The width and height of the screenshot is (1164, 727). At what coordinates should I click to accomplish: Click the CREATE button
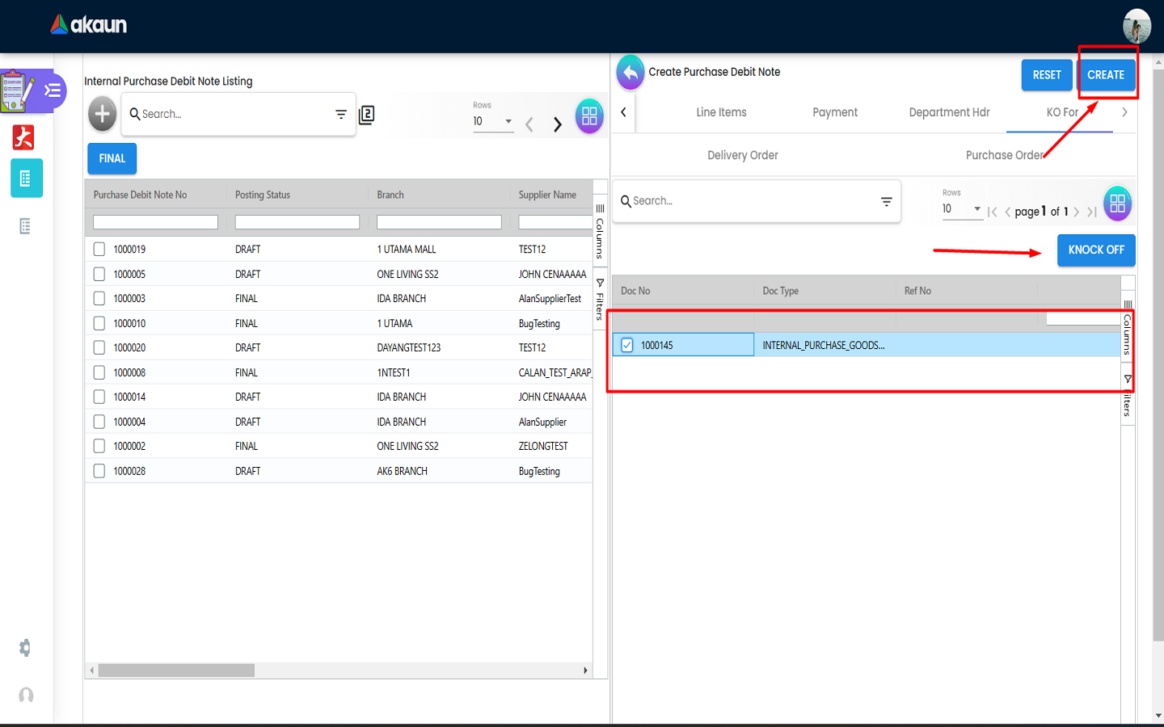click(x=1105, y=75)
